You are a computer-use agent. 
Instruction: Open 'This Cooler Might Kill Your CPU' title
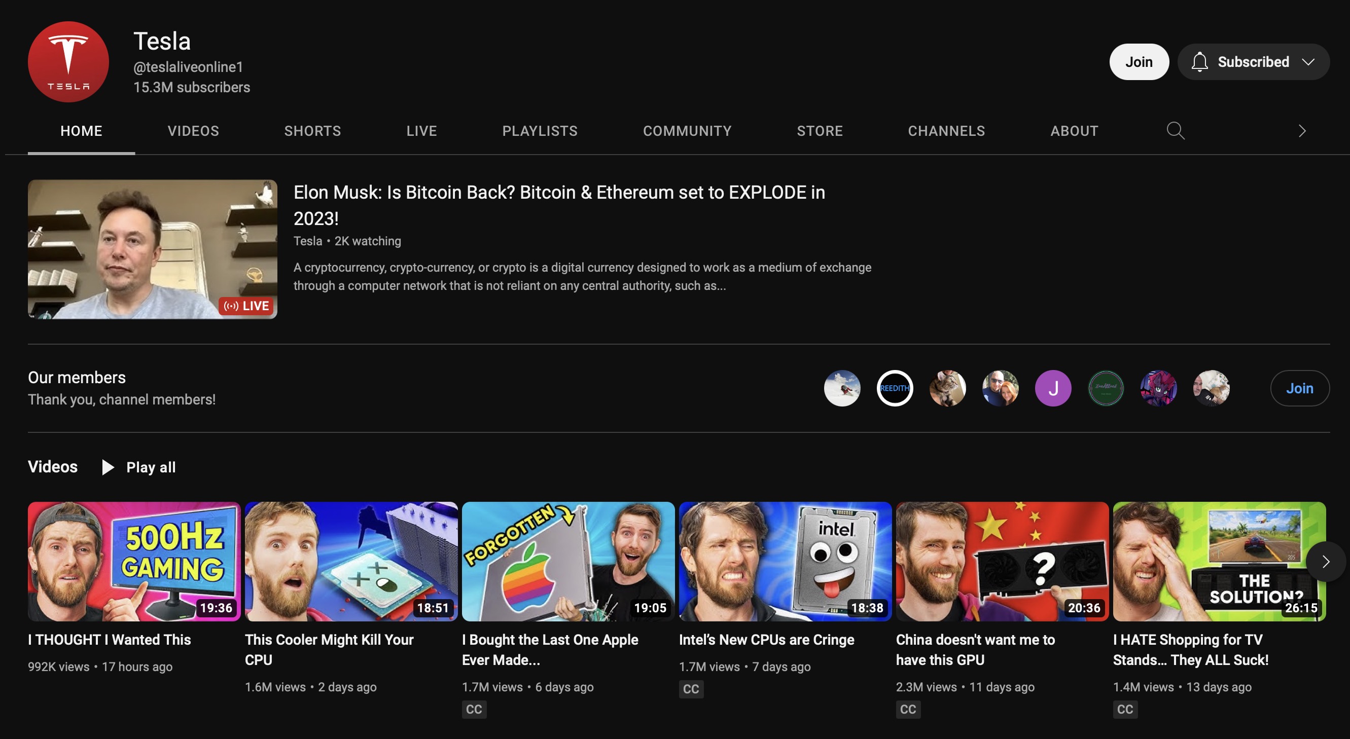329,649
